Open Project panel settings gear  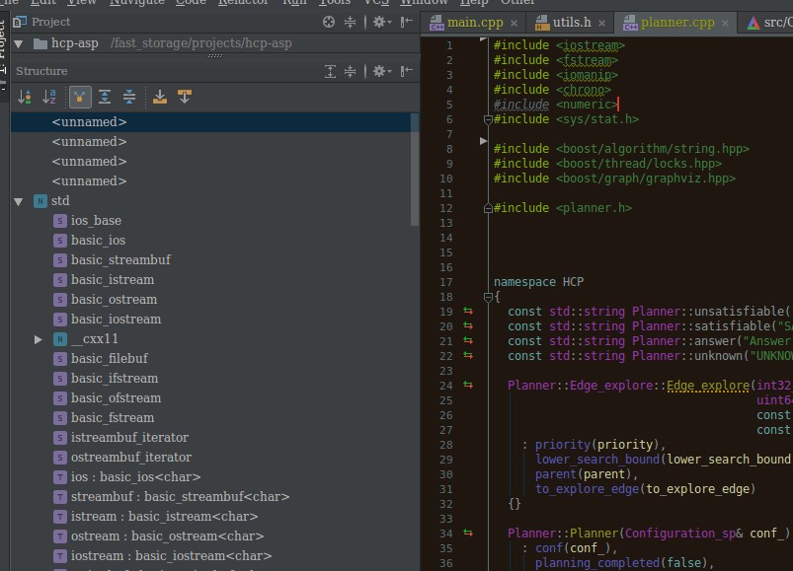[382, 22]
